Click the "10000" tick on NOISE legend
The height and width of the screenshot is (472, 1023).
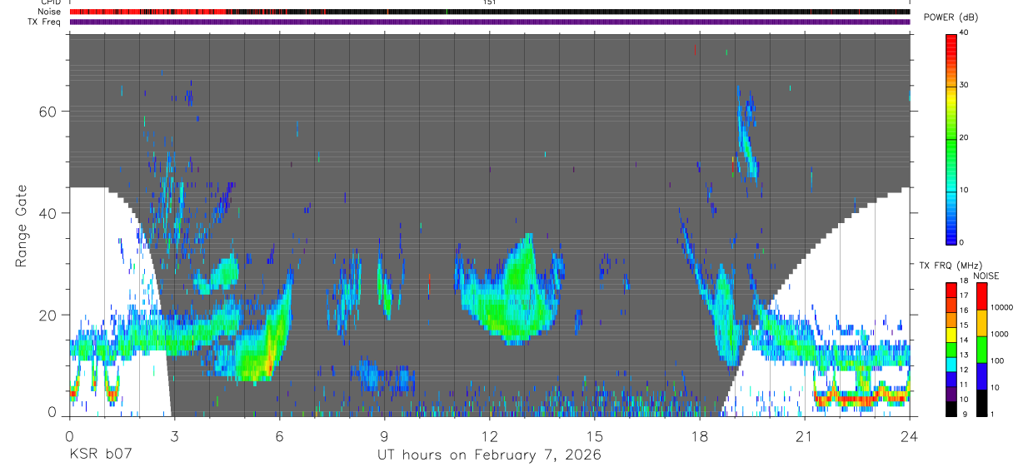pyautogui.click(x=1002, y=307)
